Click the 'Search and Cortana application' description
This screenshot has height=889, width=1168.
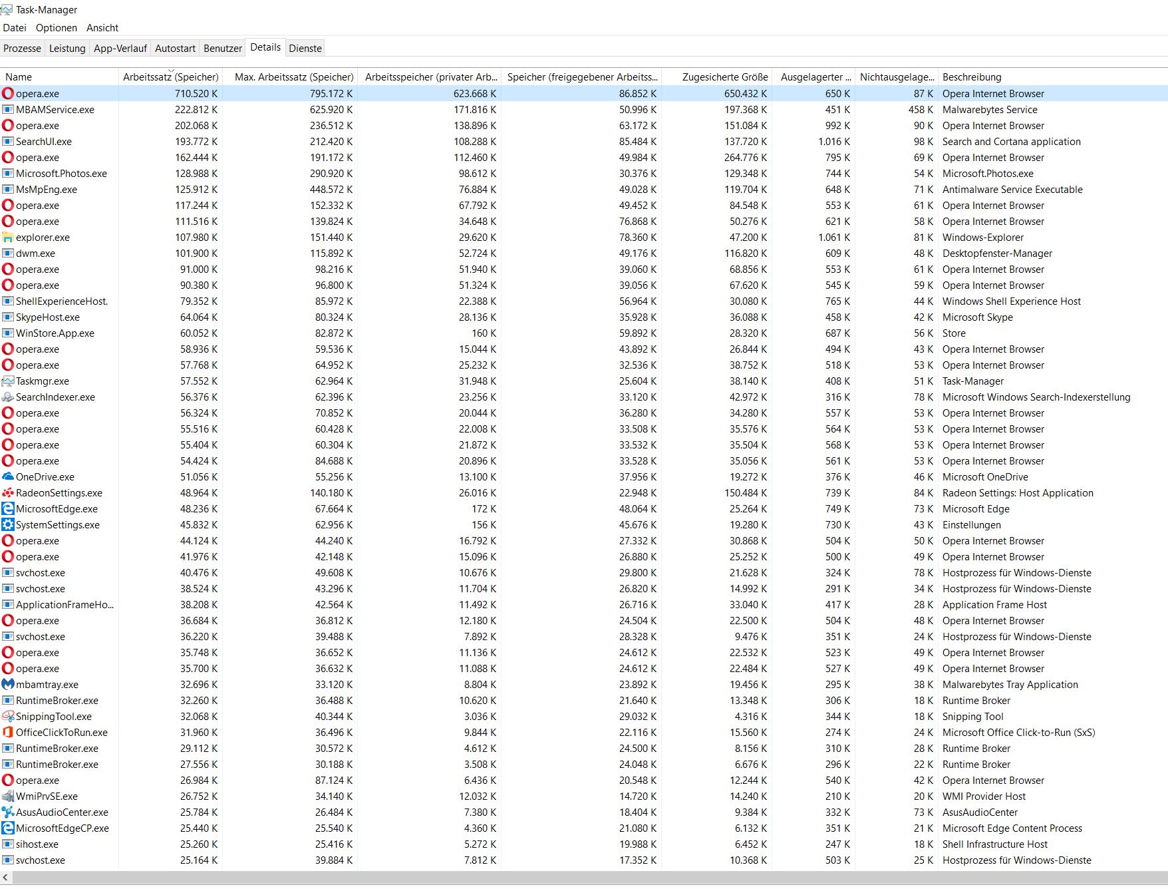pos(1012,142)
